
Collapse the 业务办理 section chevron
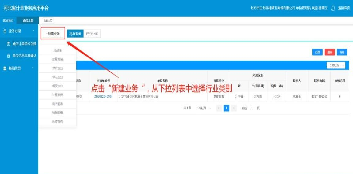pos(33,31)
